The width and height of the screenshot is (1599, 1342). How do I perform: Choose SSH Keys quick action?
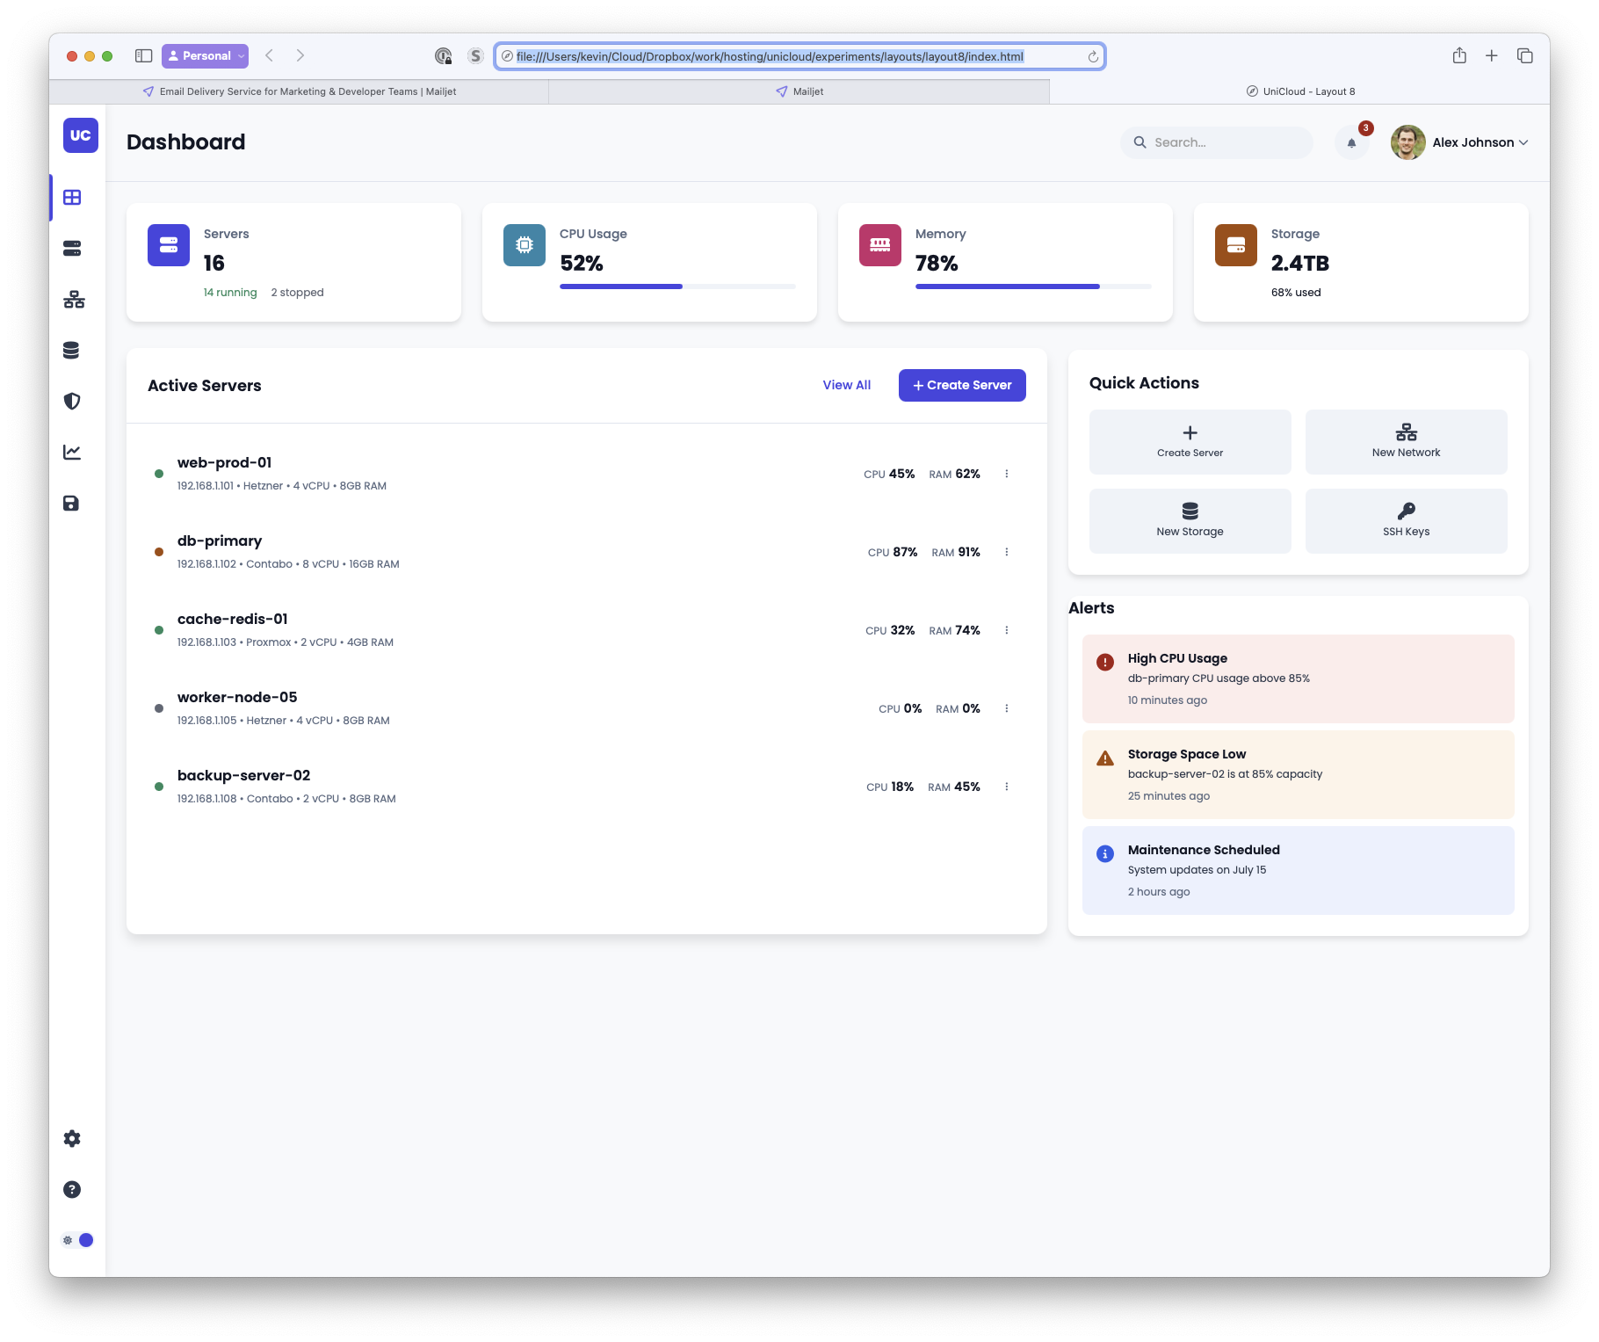pyautogui.click(x=1406, y=521)
